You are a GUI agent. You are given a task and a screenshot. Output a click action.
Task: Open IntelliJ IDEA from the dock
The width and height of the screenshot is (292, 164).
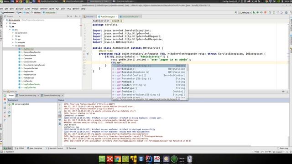149,159
